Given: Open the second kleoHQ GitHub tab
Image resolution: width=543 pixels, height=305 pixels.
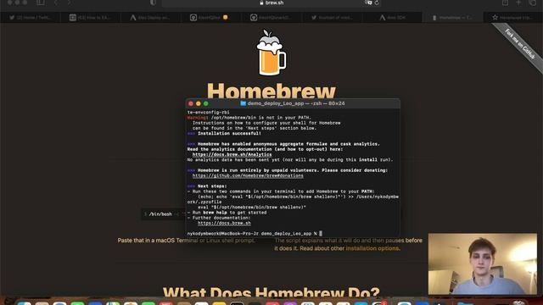Looking at the screenshot, I should point(271,17).
